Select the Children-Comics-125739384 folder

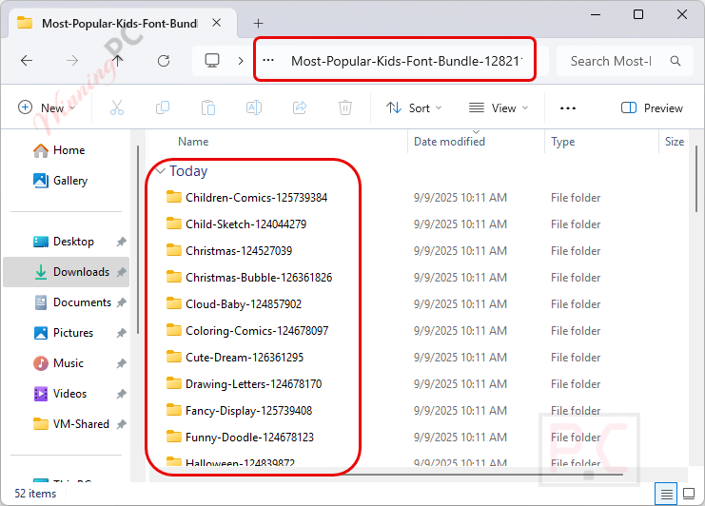256,198
